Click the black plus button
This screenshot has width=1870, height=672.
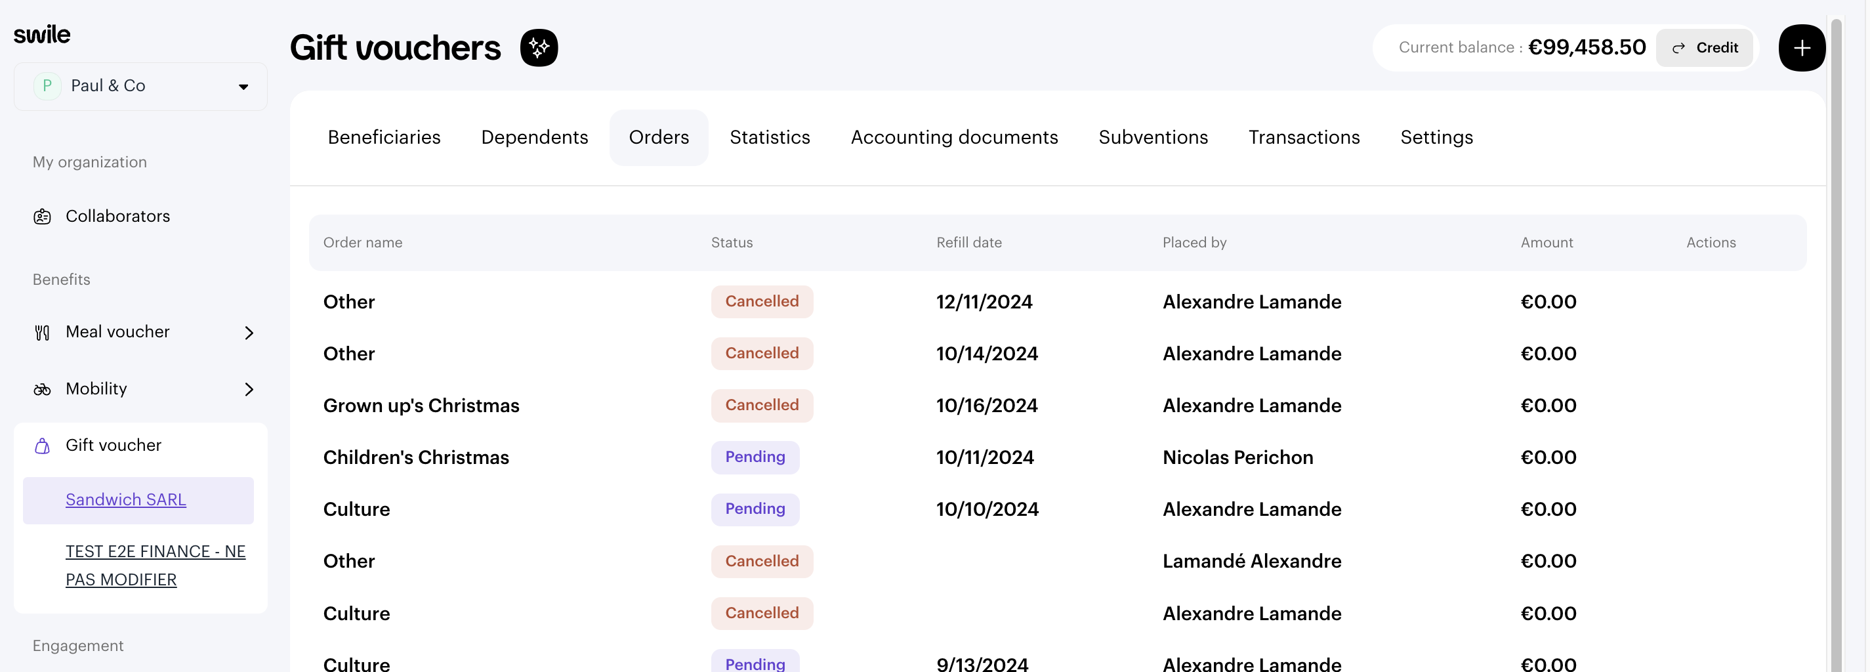(1801, 48)
